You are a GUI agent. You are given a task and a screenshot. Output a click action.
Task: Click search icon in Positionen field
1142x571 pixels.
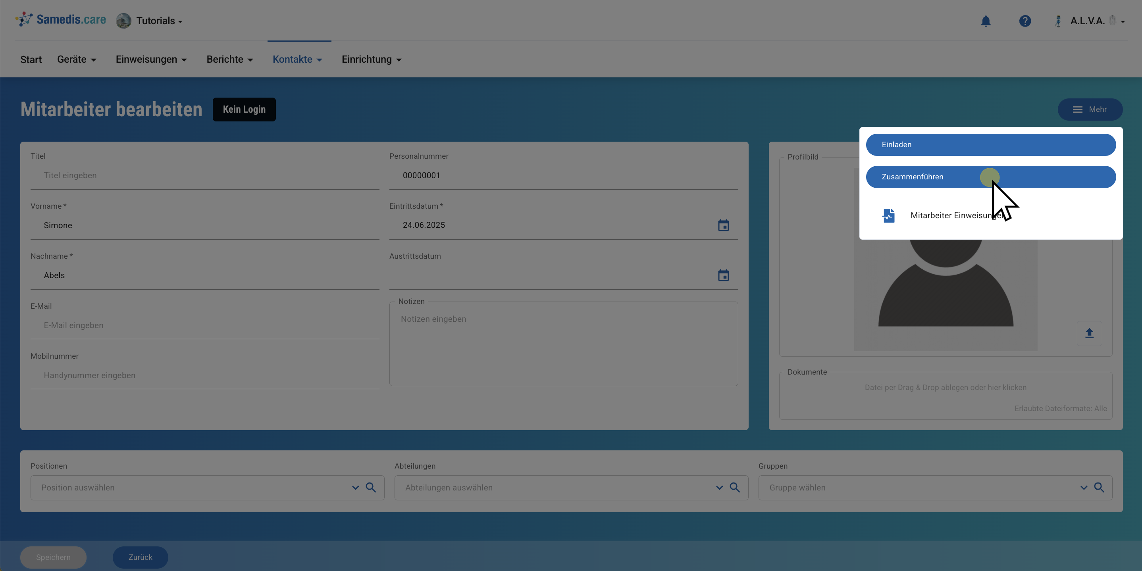[371, 488]
